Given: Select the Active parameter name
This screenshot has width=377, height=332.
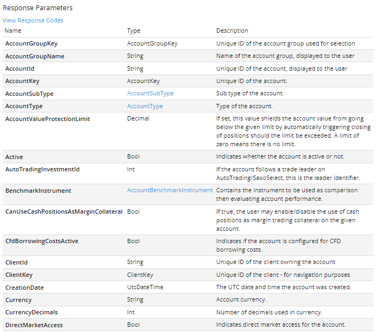Looking at the screenshot, I should [x=14, y=157].
